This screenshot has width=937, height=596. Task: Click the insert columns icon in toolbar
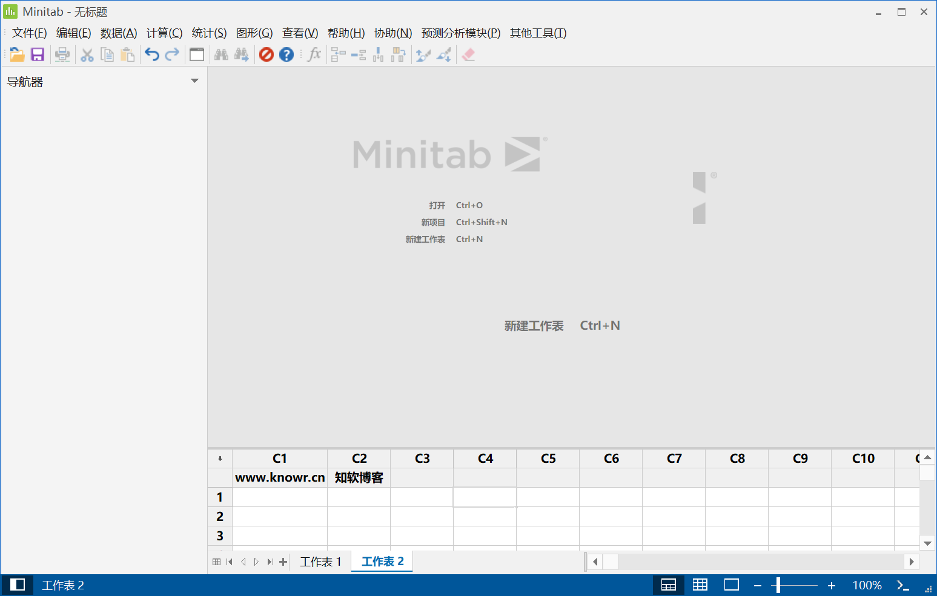[379, 55]
